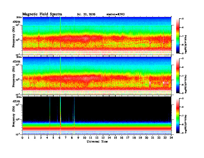Click the "dZ/dt" panel label
The image size is (204, 158).
tap(16, 101)
